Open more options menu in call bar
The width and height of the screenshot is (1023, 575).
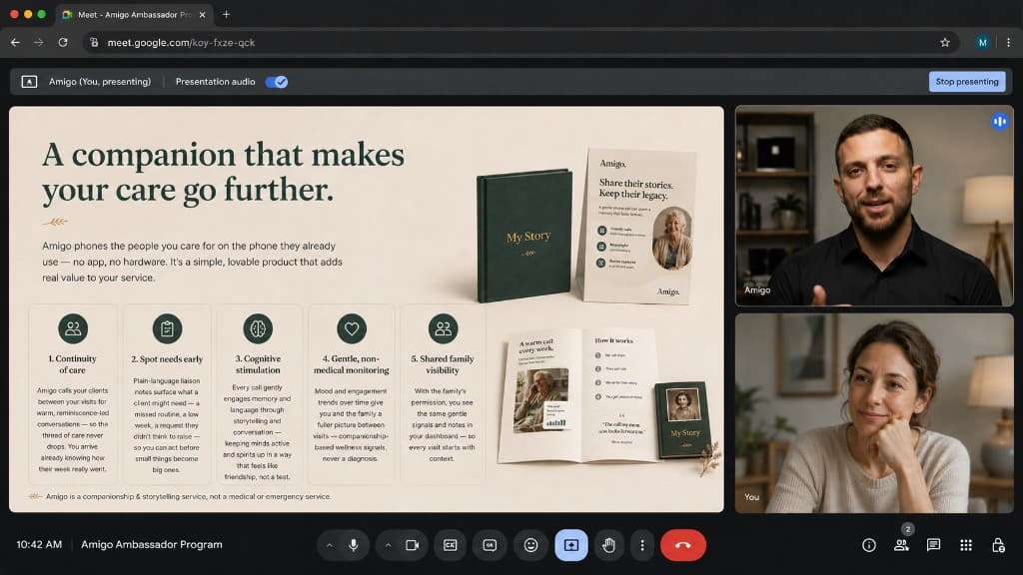pyautogui.click(x=642, y=545)
